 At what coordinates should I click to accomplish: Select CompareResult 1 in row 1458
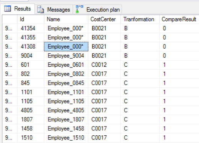point(179,128)
